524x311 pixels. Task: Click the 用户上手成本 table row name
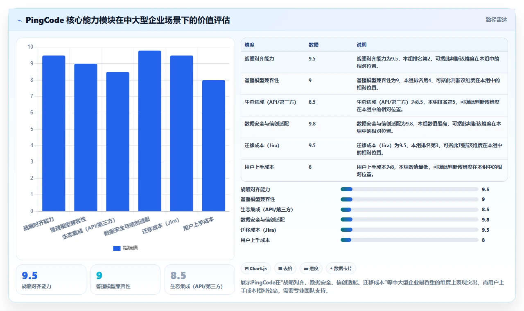(259, 167)
